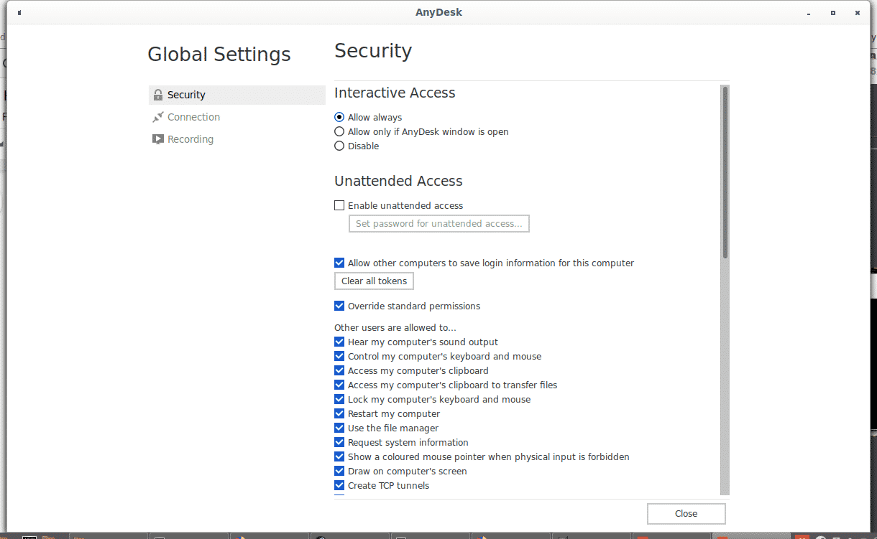This screenshot has height=539, width=877.
Task: Open the Connection settings section
Action: click(x=237, y=117)
